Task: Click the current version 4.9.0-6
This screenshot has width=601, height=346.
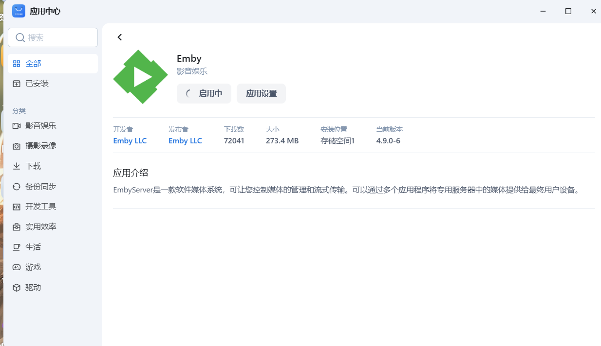Action: point(388,141)
